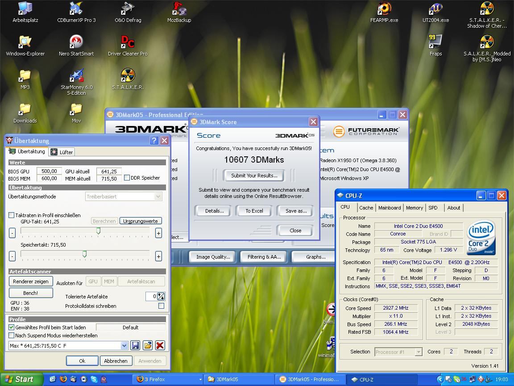Click Save as button in score dialog
This screenshot has height=386, width=514.
click(x=296, y=211)
